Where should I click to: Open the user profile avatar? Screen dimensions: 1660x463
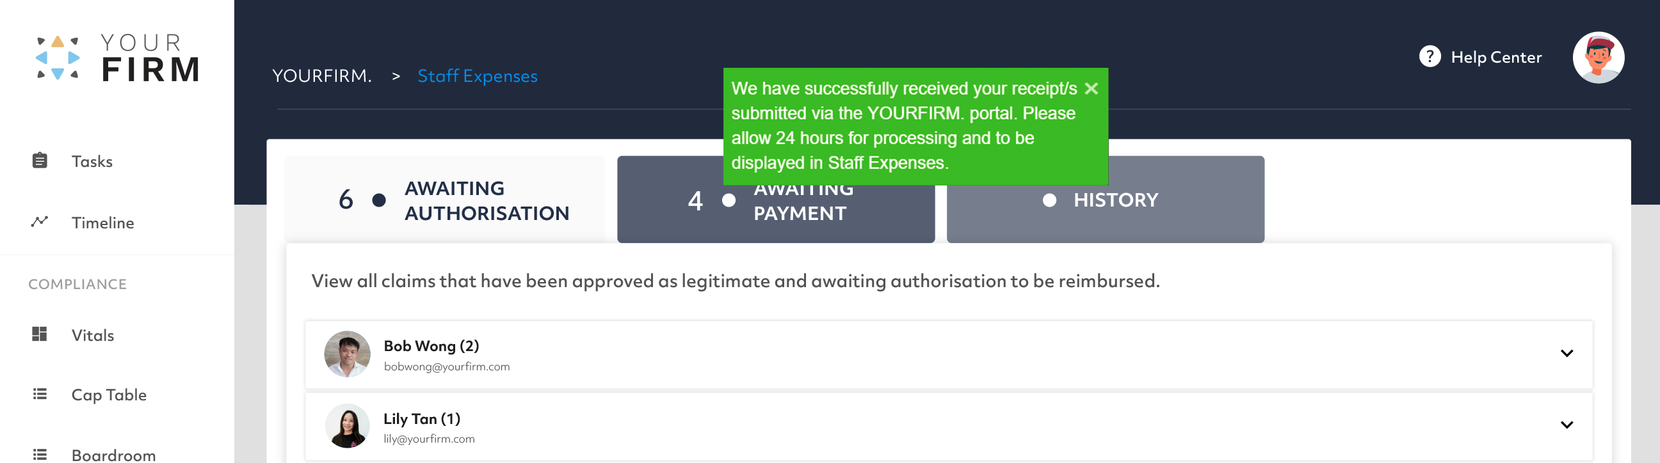point(1598,58)
